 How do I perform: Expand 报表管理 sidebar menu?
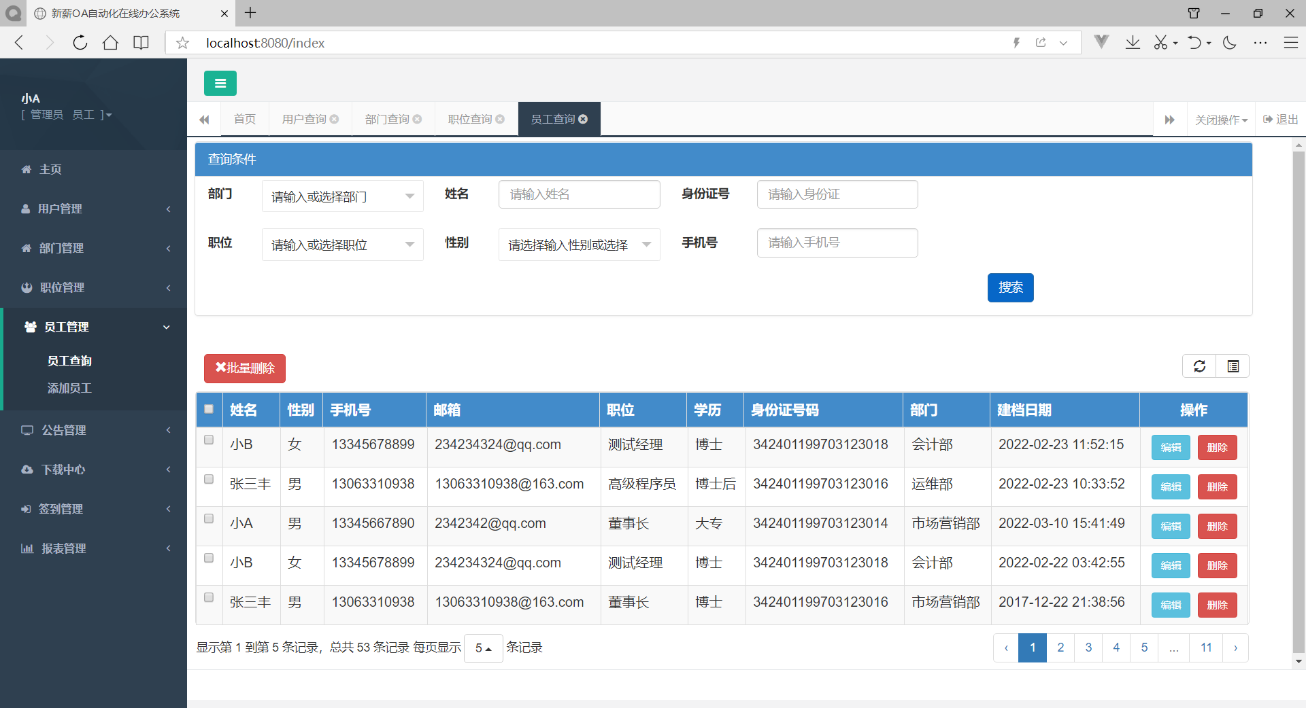[93, 548]
